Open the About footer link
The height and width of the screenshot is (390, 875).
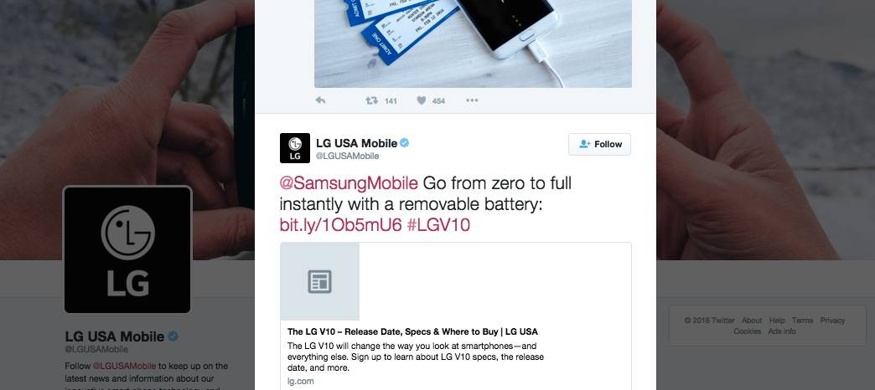pyautogui.click(x=752, y=321)
